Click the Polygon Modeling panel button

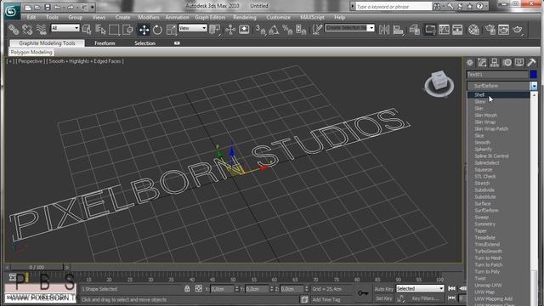[31, 53]
